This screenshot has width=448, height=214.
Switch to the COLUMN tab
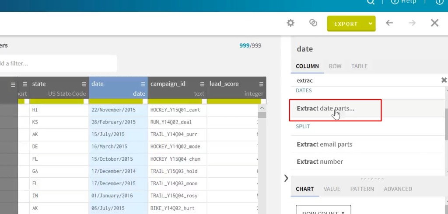click(307, 66)
